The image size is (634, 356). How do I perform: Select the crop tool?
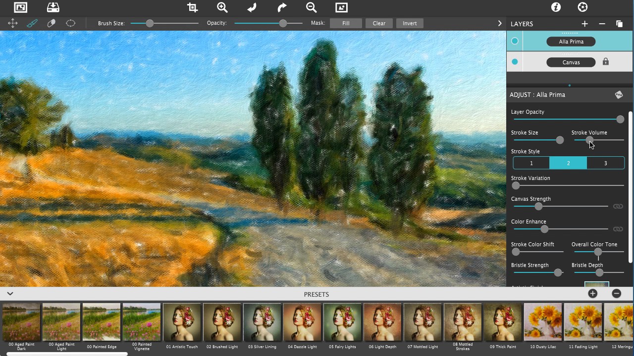click(x=192, y=7)
